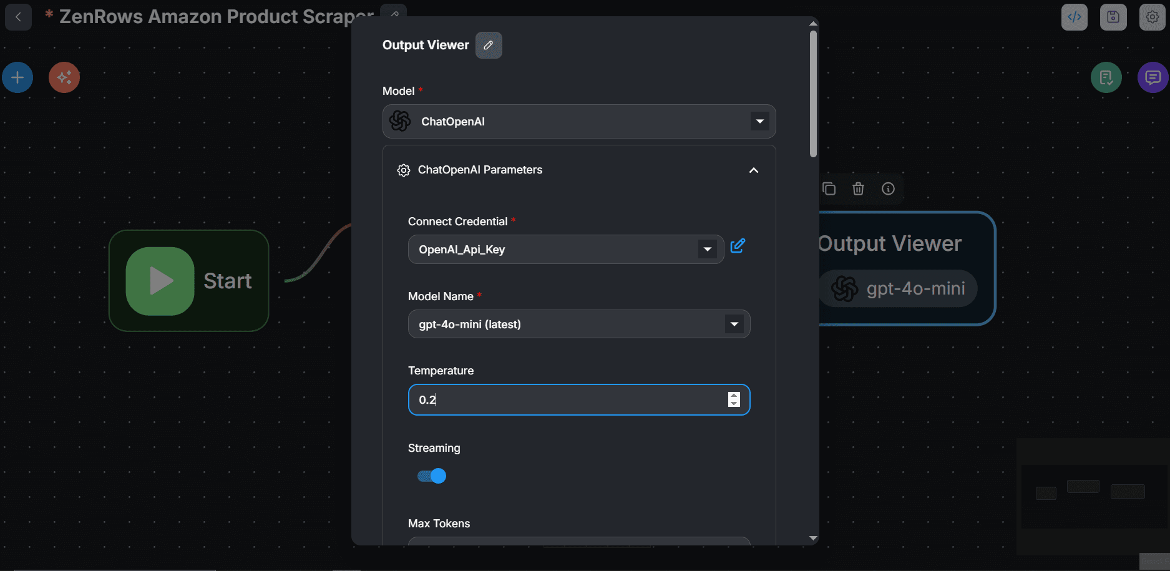Click the Output Viewer dialog heading
The image size is (1170, 571).
[x=426, y=45]
